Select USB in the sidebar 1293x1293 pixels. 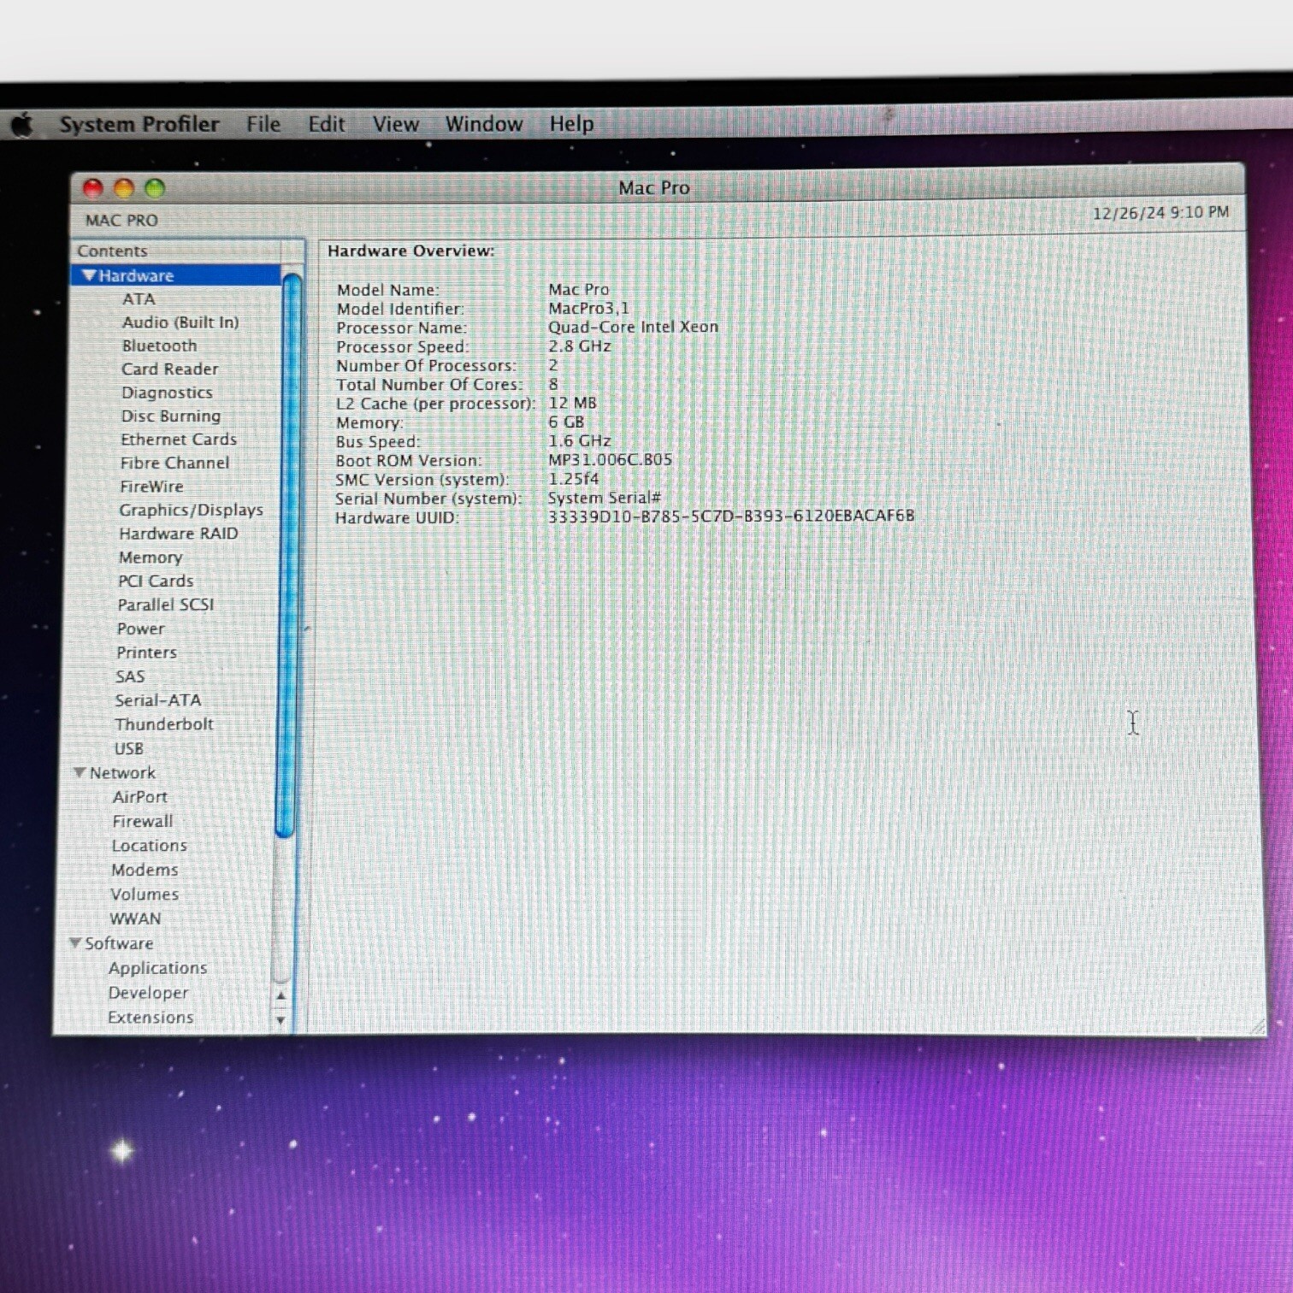129,748
